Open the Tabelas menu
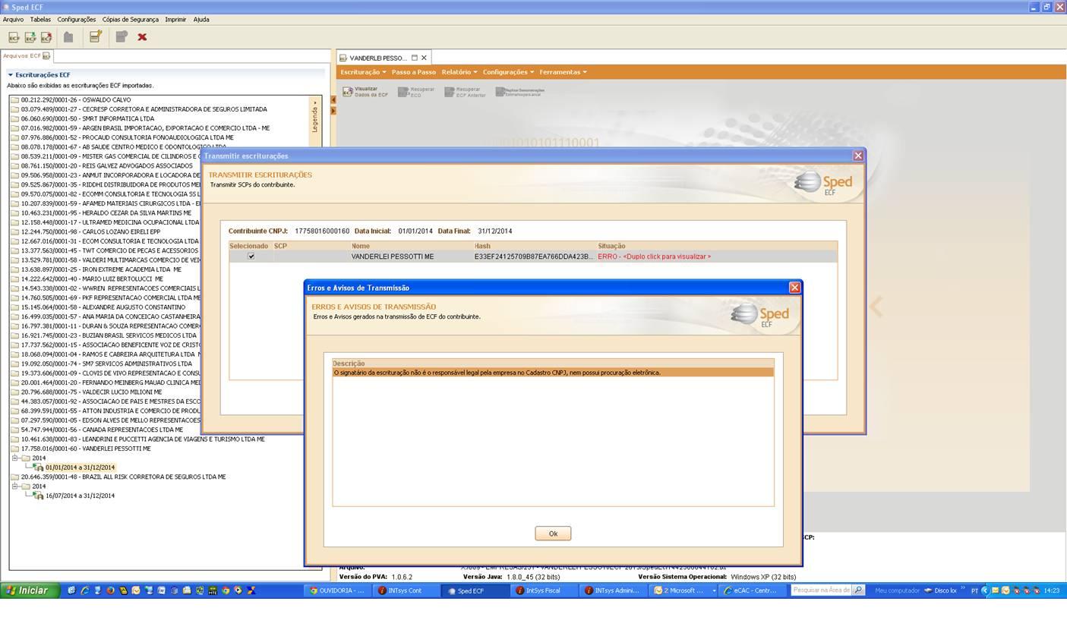Viewport: 1067px width, 617px height. [40, 19]
